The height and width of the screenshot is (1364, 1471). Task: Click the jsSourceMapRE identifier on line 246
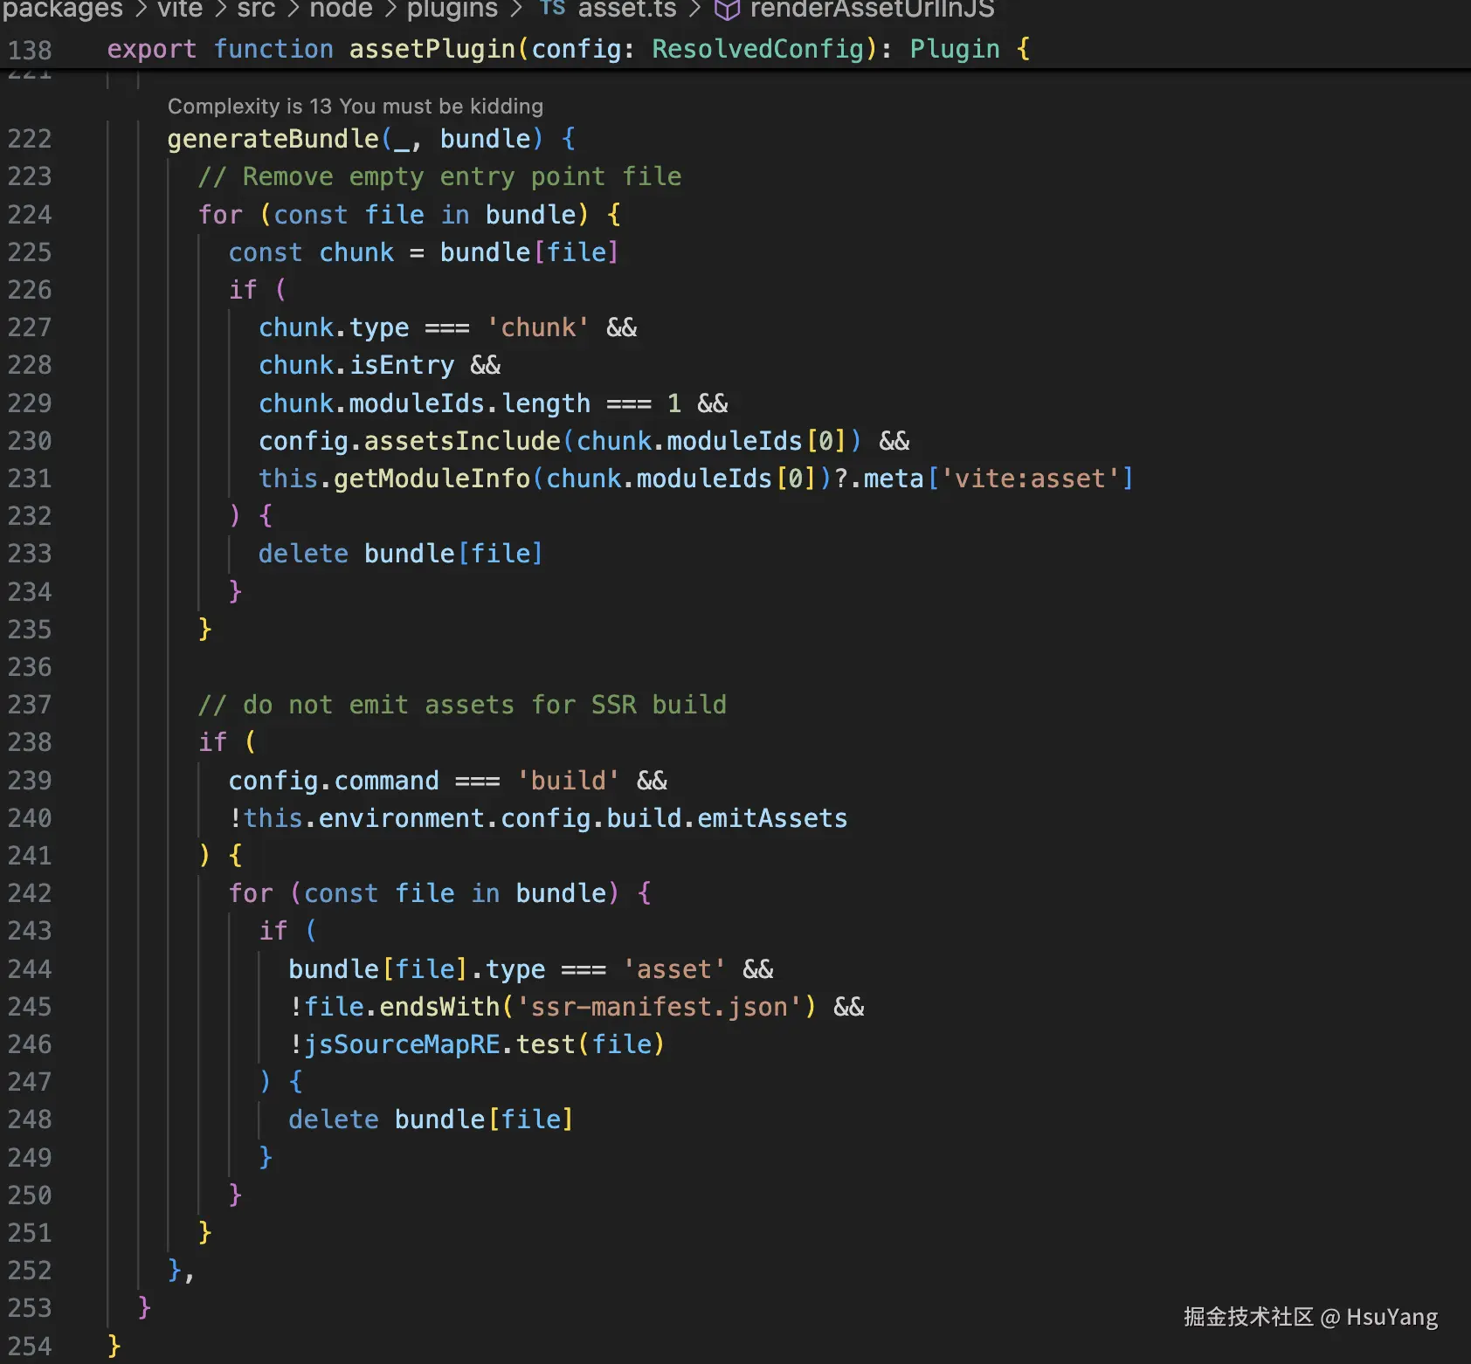click(x=402, y=1044)
